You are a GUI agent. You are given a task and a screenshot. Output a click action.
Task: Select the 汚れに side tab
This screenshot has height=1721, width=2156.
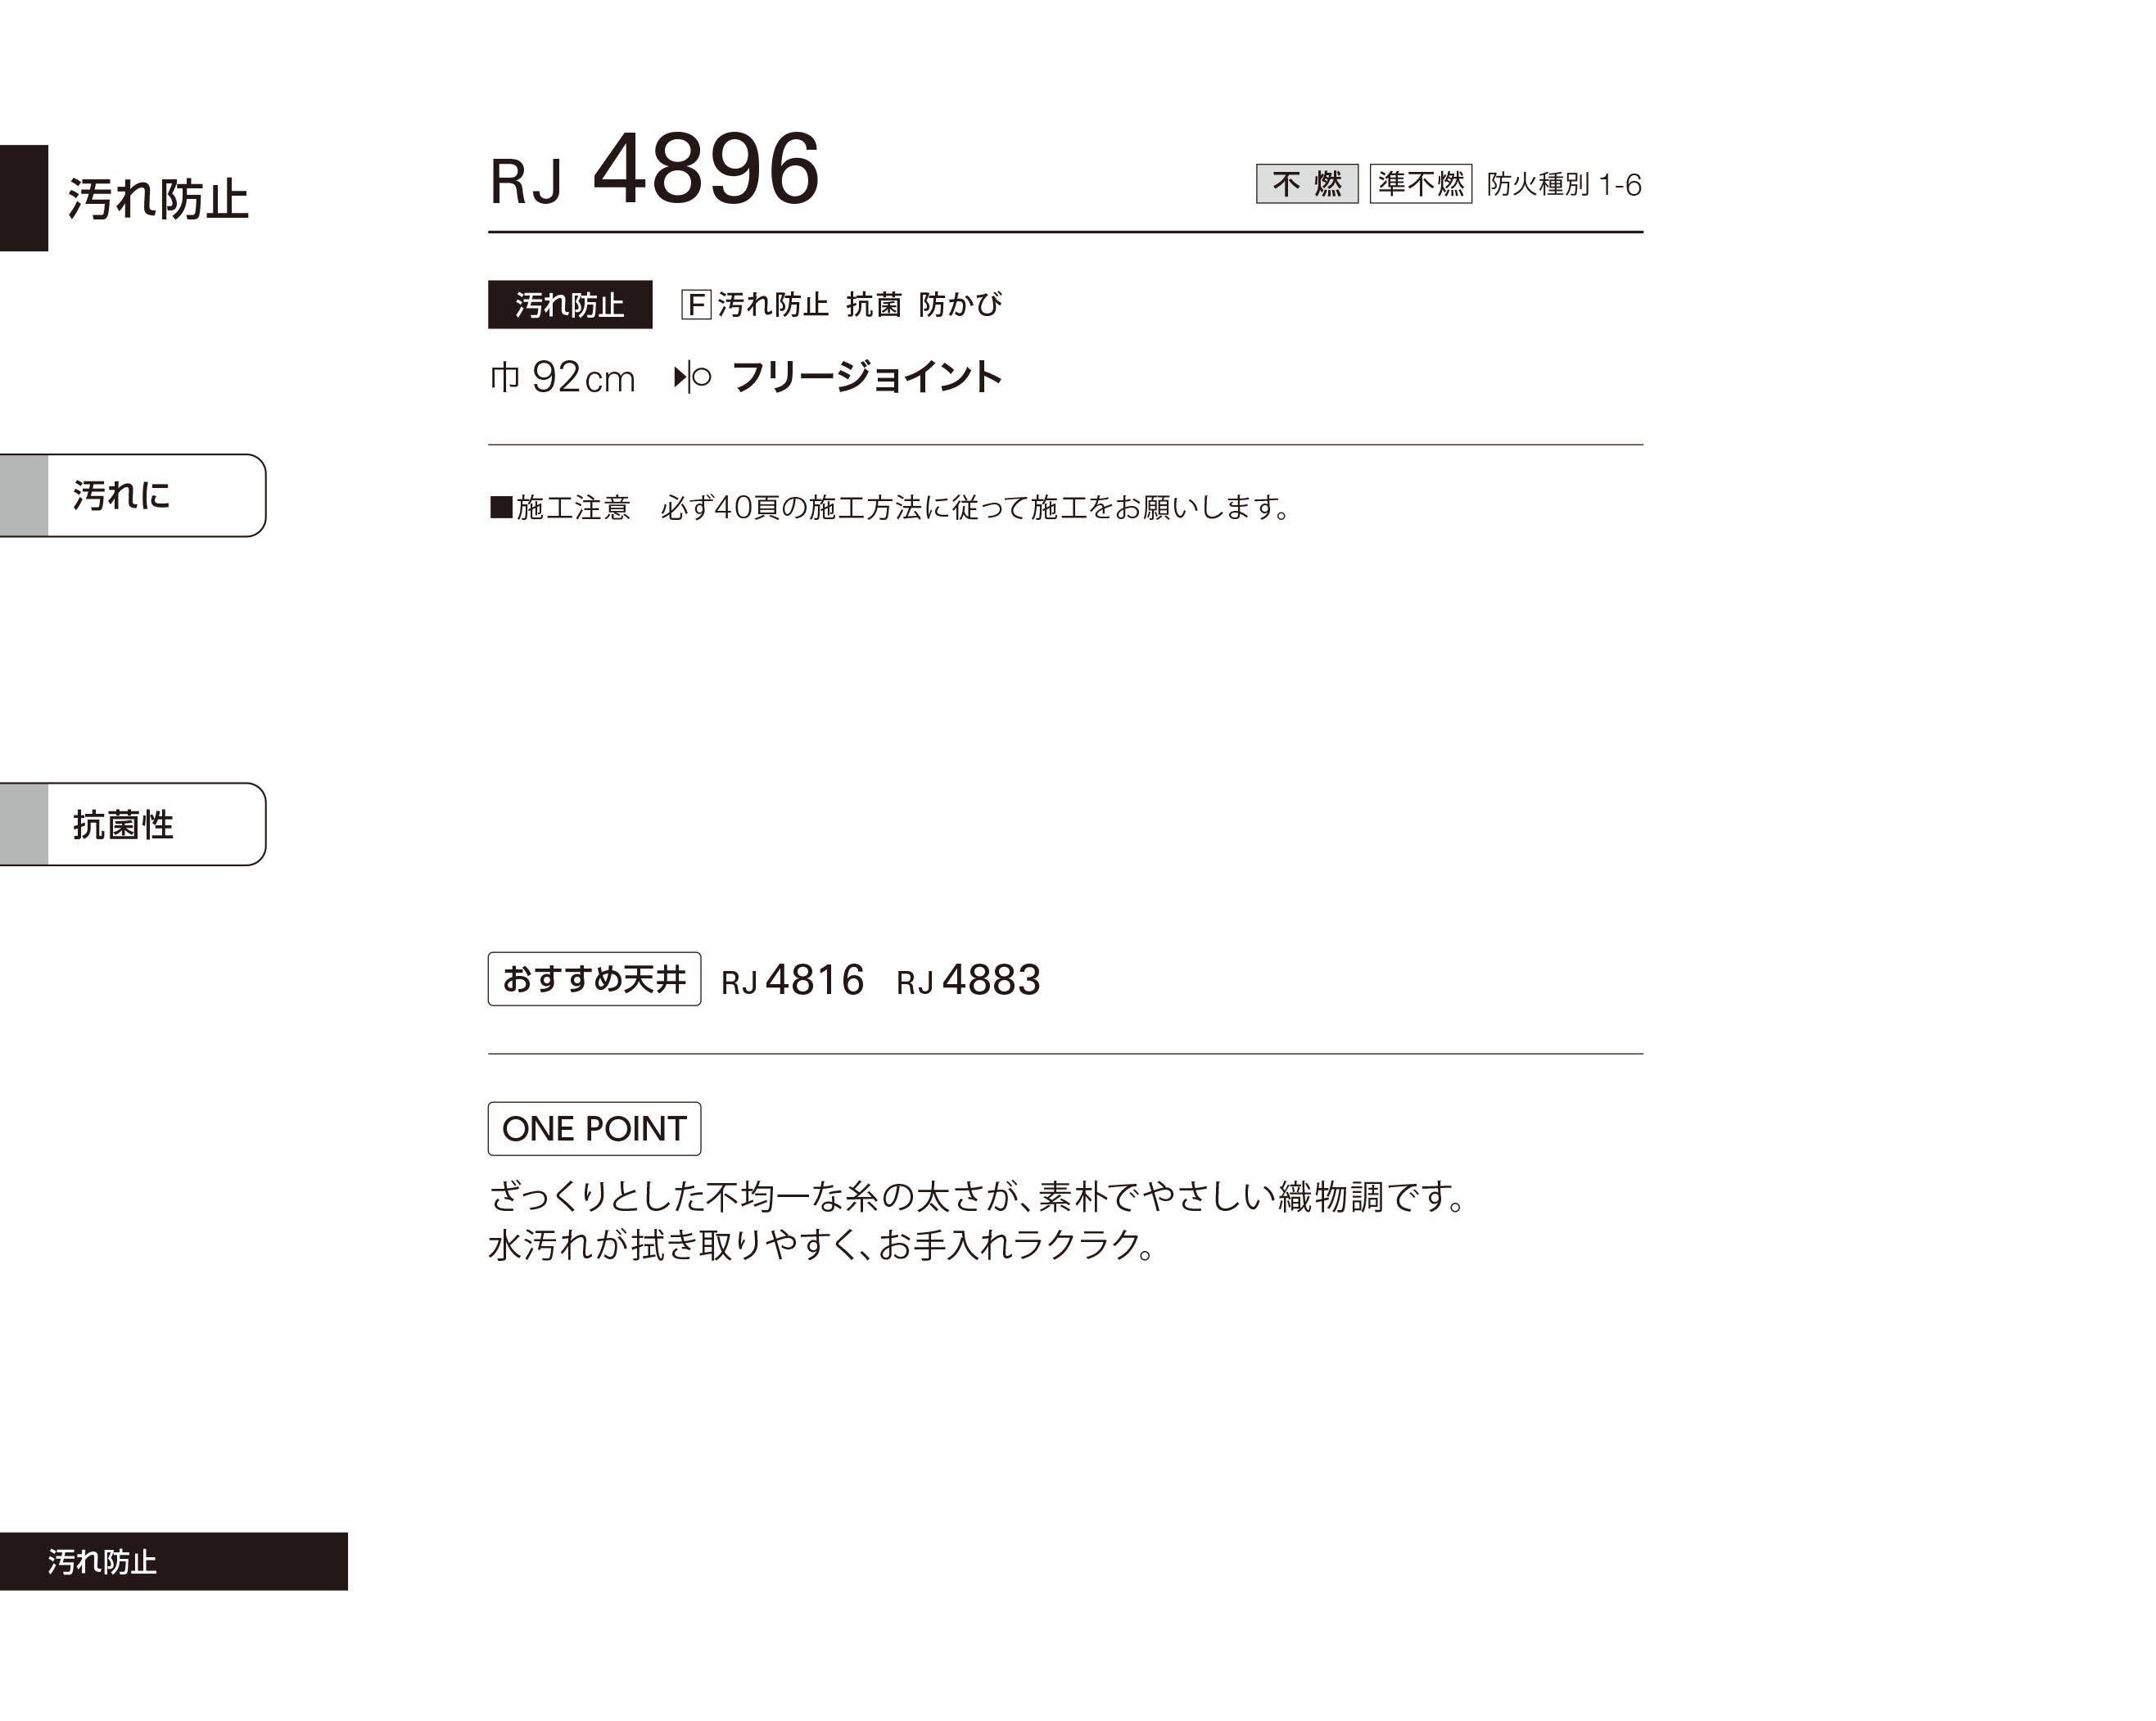133,495
